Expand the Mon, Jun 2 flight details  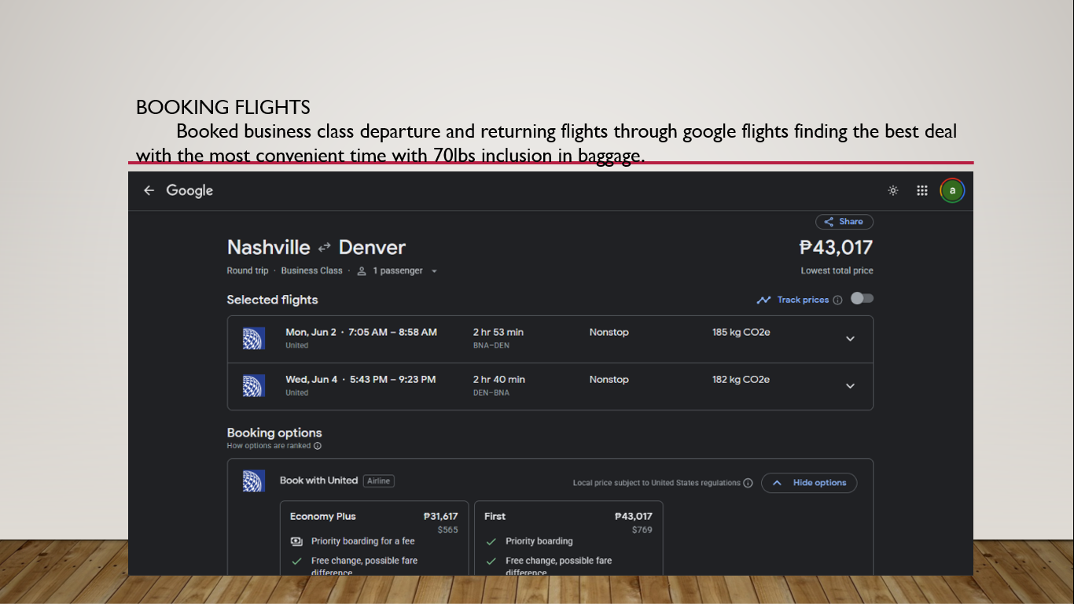pos(850,339)
